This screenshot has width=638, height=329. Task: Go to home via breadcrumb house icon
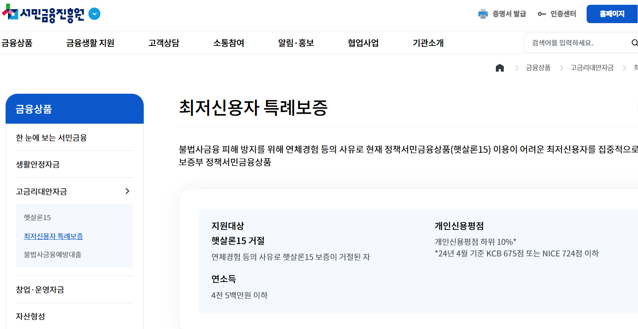500,68
